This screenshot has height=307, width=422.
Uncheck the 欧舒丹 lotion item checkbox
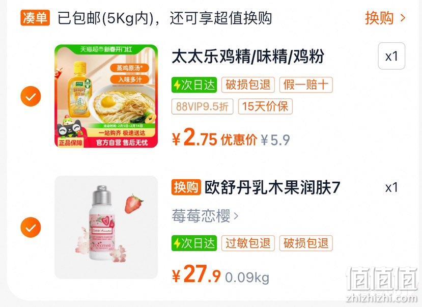31,228
